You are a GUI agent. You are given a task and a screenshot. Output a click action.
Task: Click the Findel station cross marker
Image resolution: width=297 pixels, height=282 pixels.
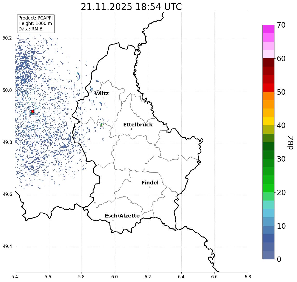(150, 187)
